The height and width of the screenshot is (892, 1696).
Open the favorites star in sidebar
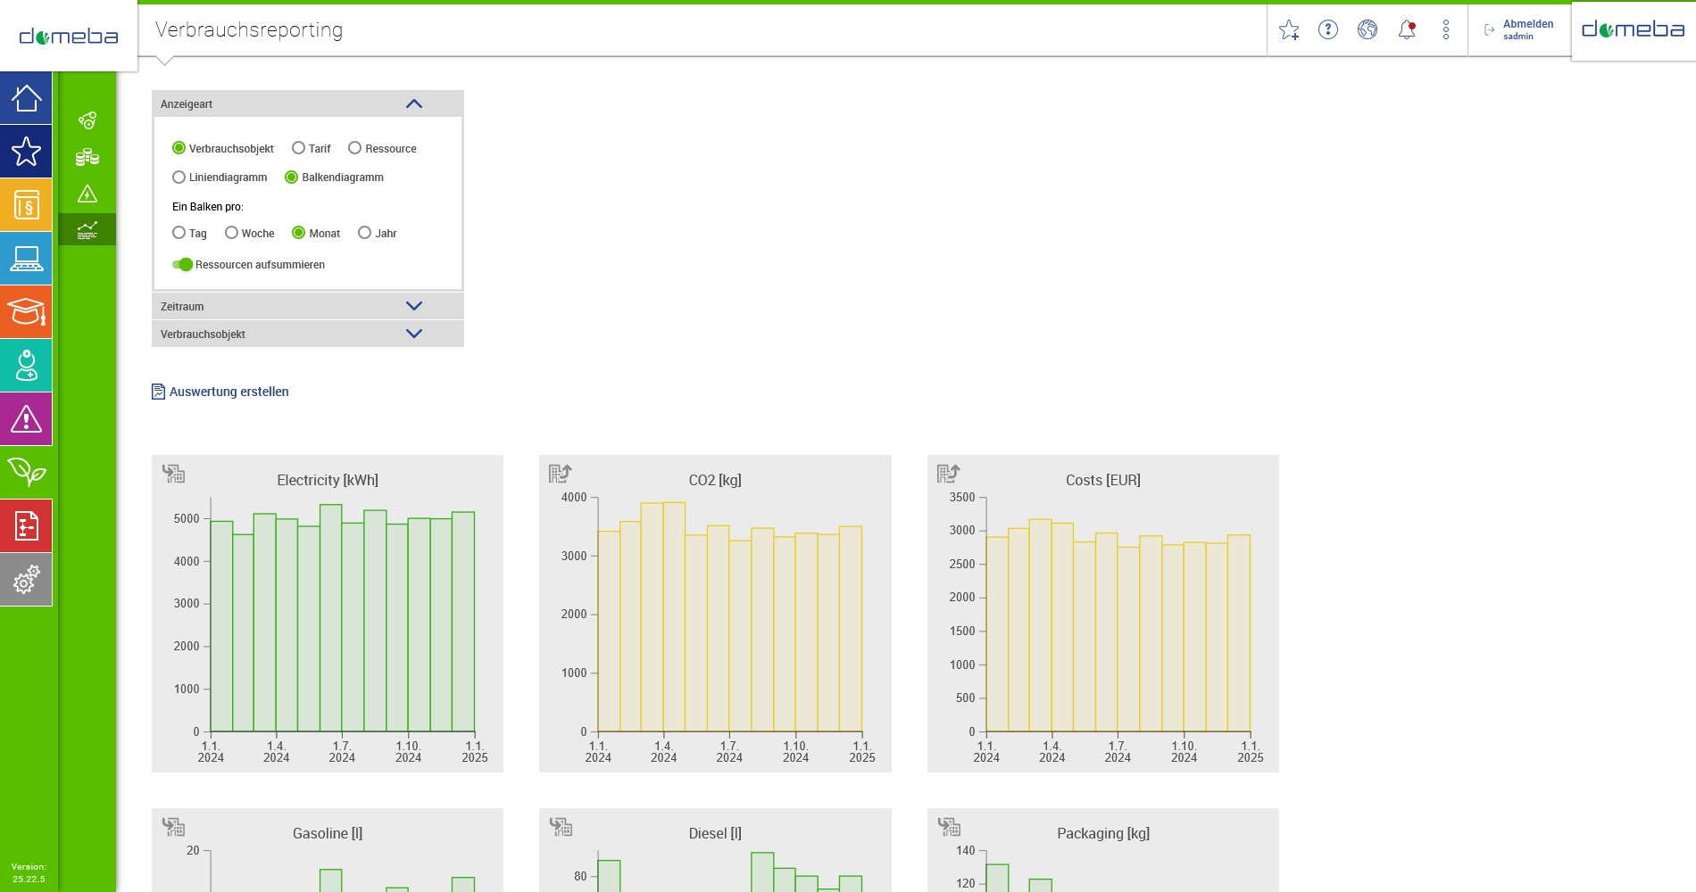(26, 152)
